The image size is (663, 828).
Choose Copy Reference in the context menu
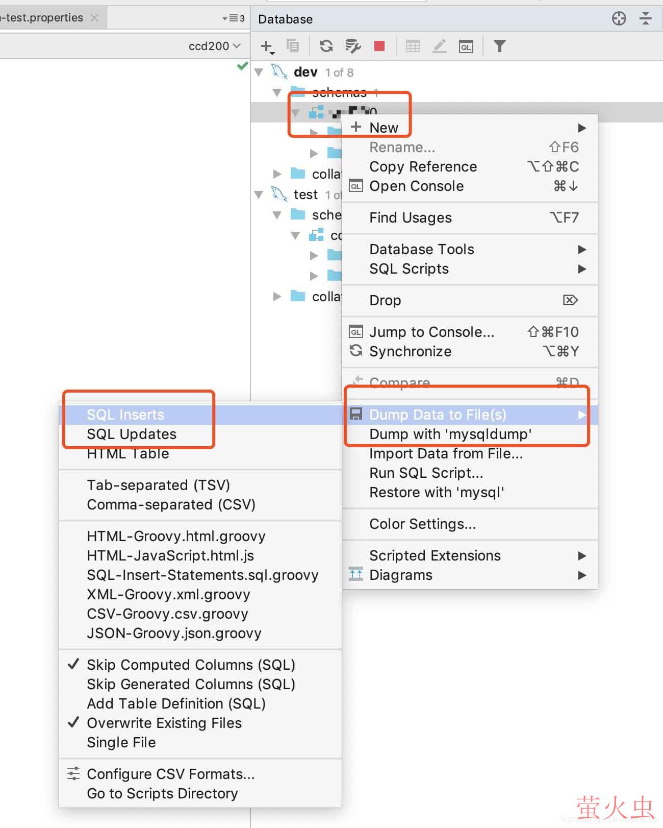470,166
